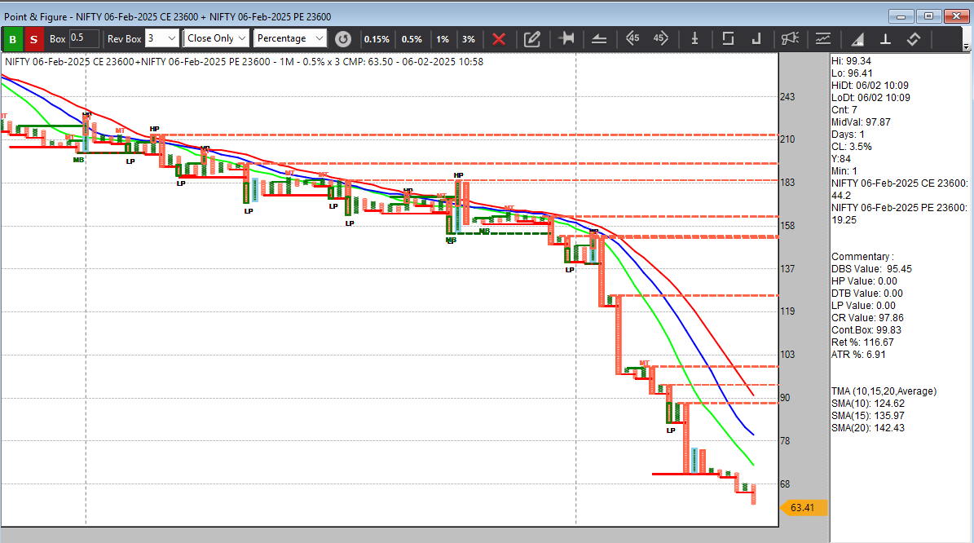
Task: Click the 1% box size button
Action: 442,38
